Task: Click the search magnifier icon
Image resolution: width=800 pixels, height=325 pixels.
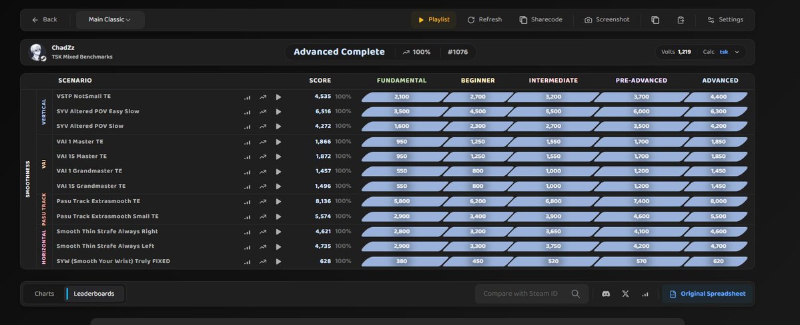Action: tap(576, 294)
